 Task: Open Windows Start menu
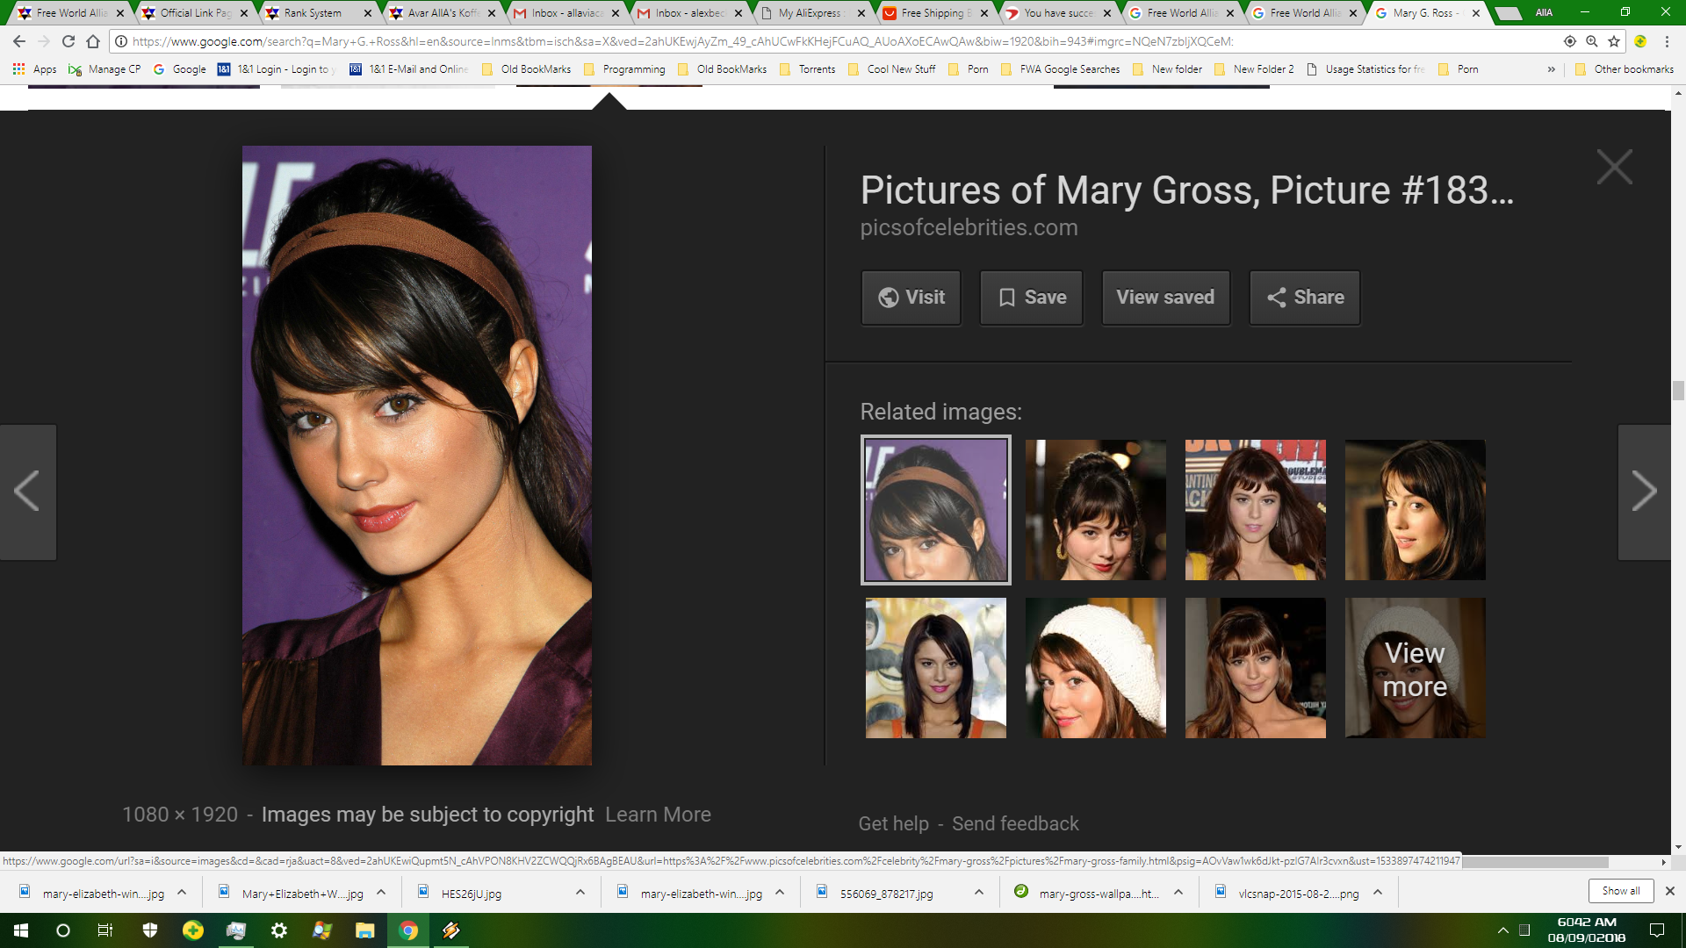pos(21,930)
